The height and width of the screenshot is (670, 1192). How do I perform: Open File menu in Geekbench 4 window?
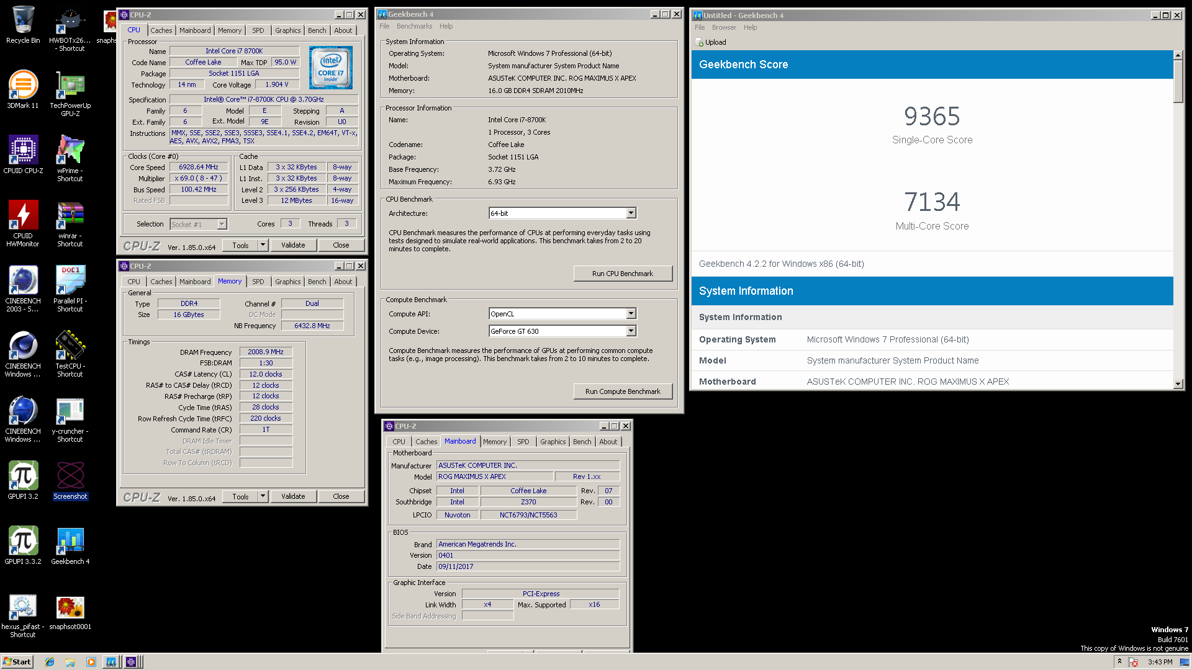pyautogui.click(x=384, y=26)
